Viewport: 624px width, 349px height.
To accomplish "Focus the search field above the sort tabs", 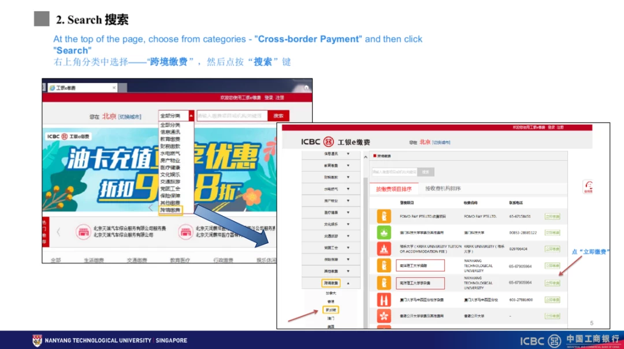I will tap(395, 172).
